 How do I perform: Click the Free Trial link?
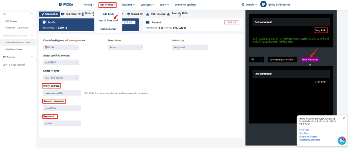pos(304,130)
